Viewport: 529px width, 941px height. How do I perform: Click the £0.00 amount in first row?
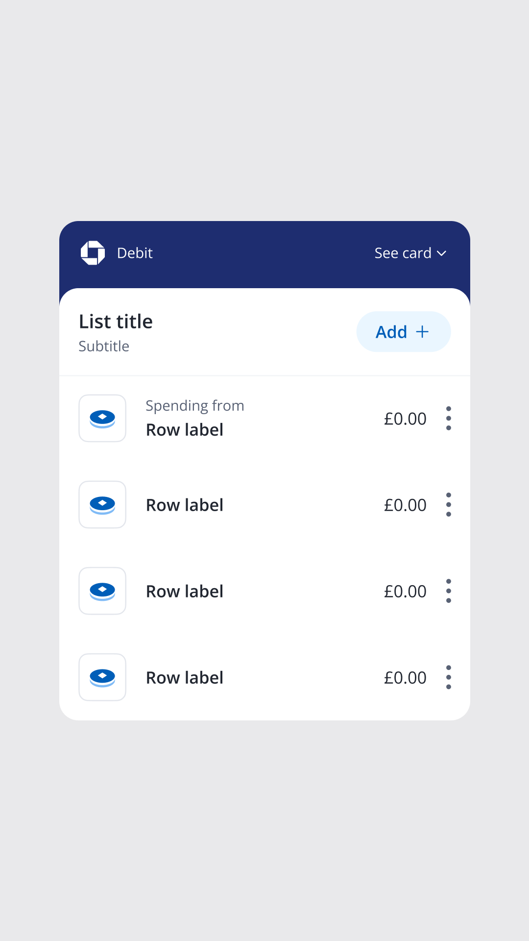point(405,419)
